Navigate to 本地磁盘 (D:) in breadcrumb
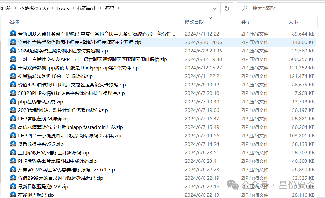This screenshot has height=198, width=325. [34, 8]
